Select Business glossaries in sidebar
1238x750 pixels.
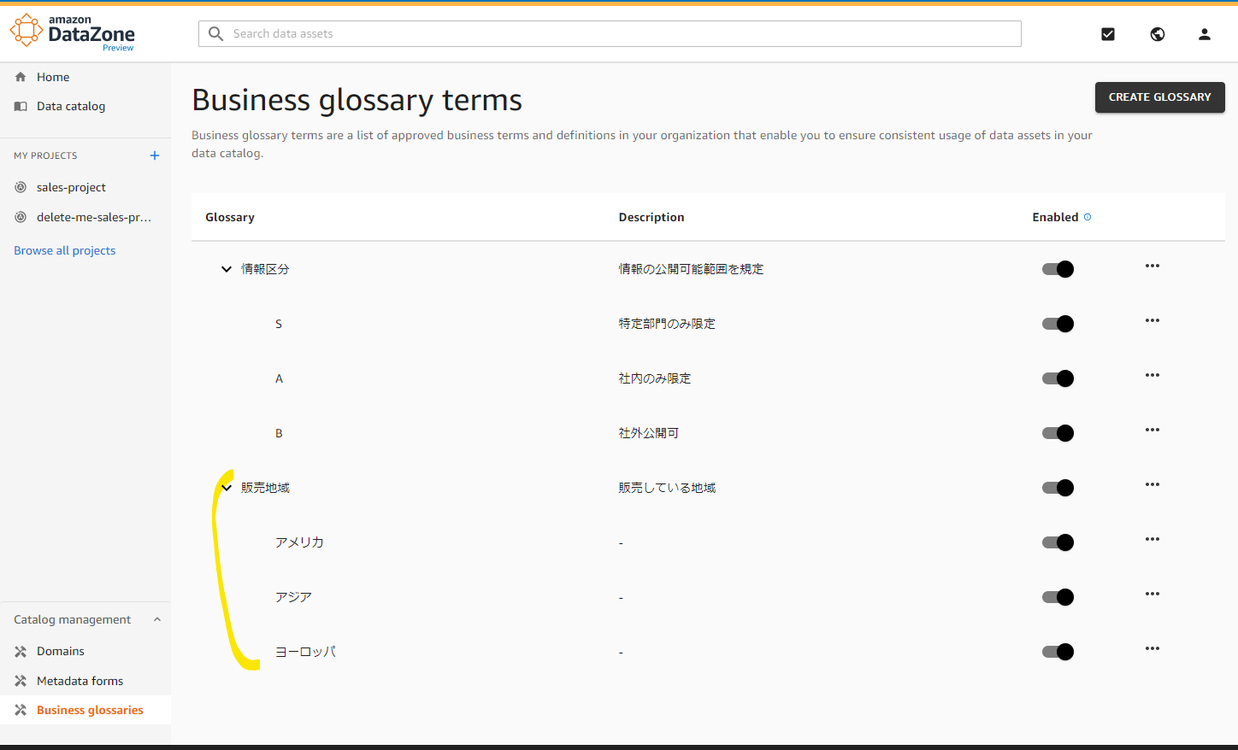[90, 710]
